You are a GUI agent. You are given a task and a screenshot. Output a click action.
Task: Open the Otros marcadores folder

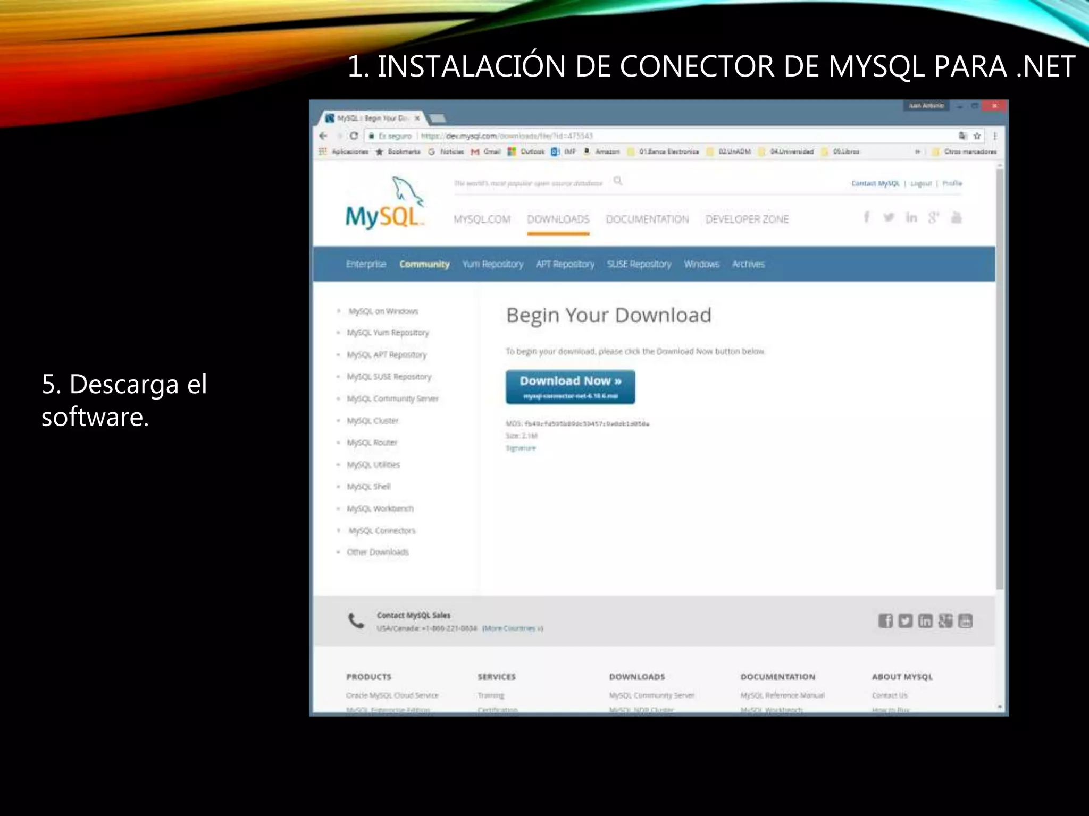tap(964, 152)
